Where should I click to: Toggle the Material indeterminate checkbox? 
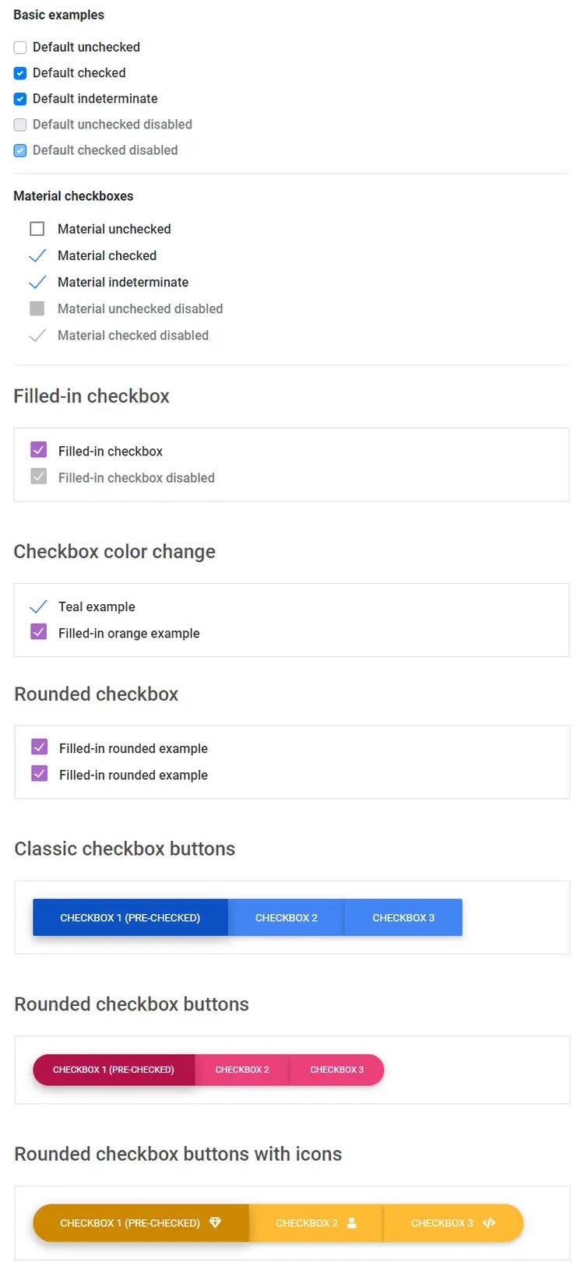click(x=37, y=282)
